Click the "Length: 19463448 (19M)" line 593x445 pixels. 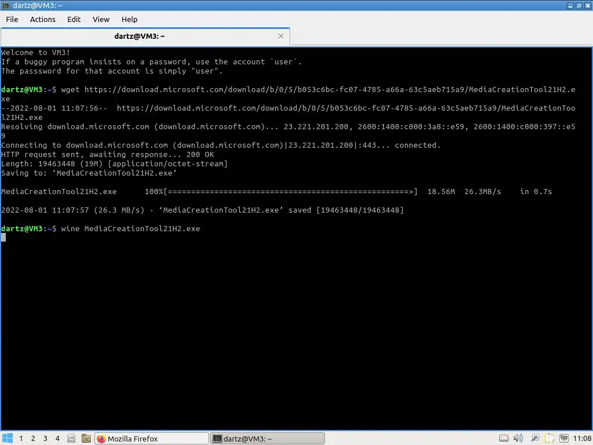pyautogui.click(x=114, y=163)
